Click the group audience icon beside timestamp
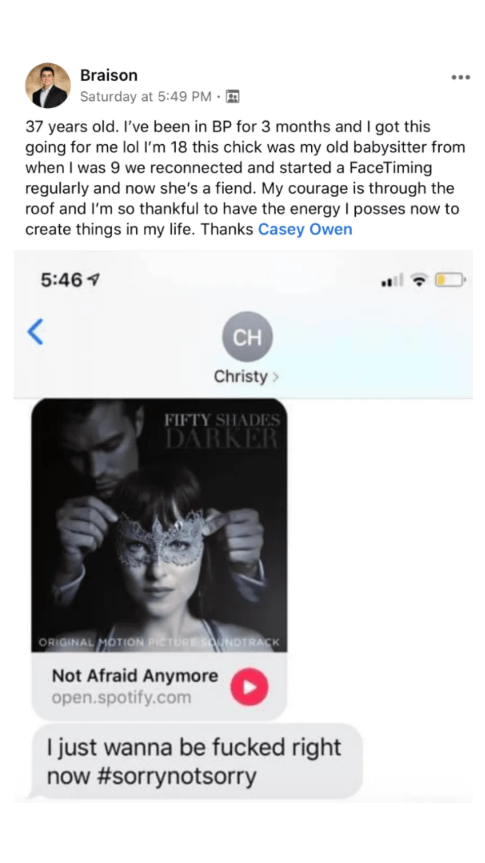The height and width of the screenshot is (863, 485). click(232, 96)
